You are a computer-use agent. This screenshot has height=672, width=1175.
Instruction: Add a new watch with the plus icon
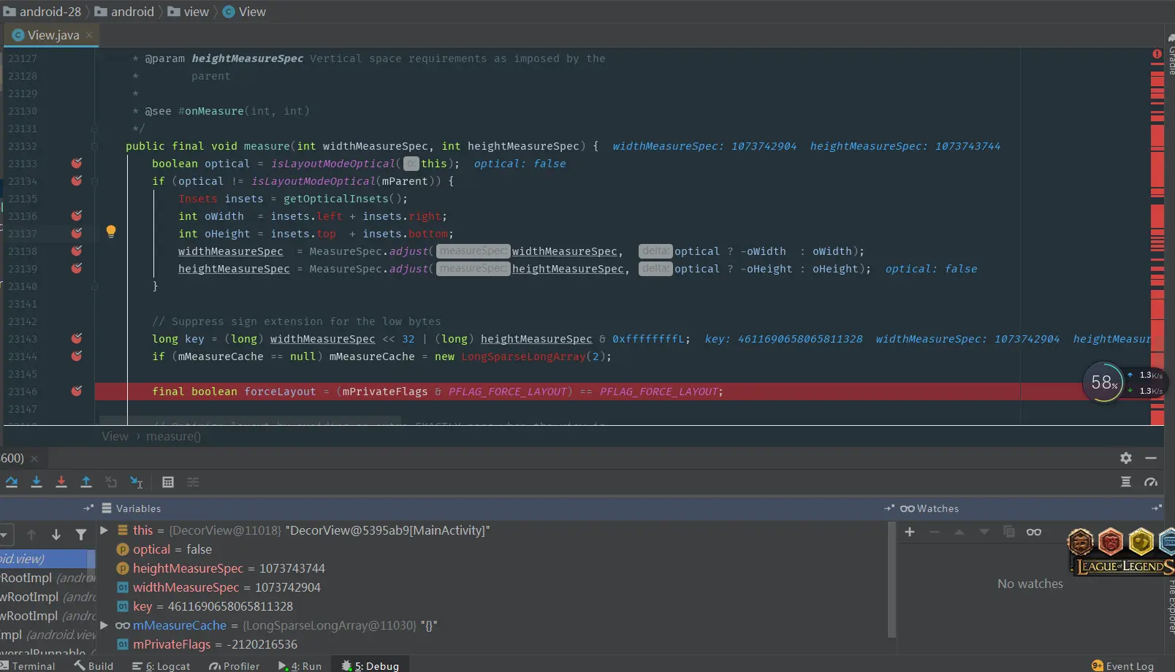[910, 532]
